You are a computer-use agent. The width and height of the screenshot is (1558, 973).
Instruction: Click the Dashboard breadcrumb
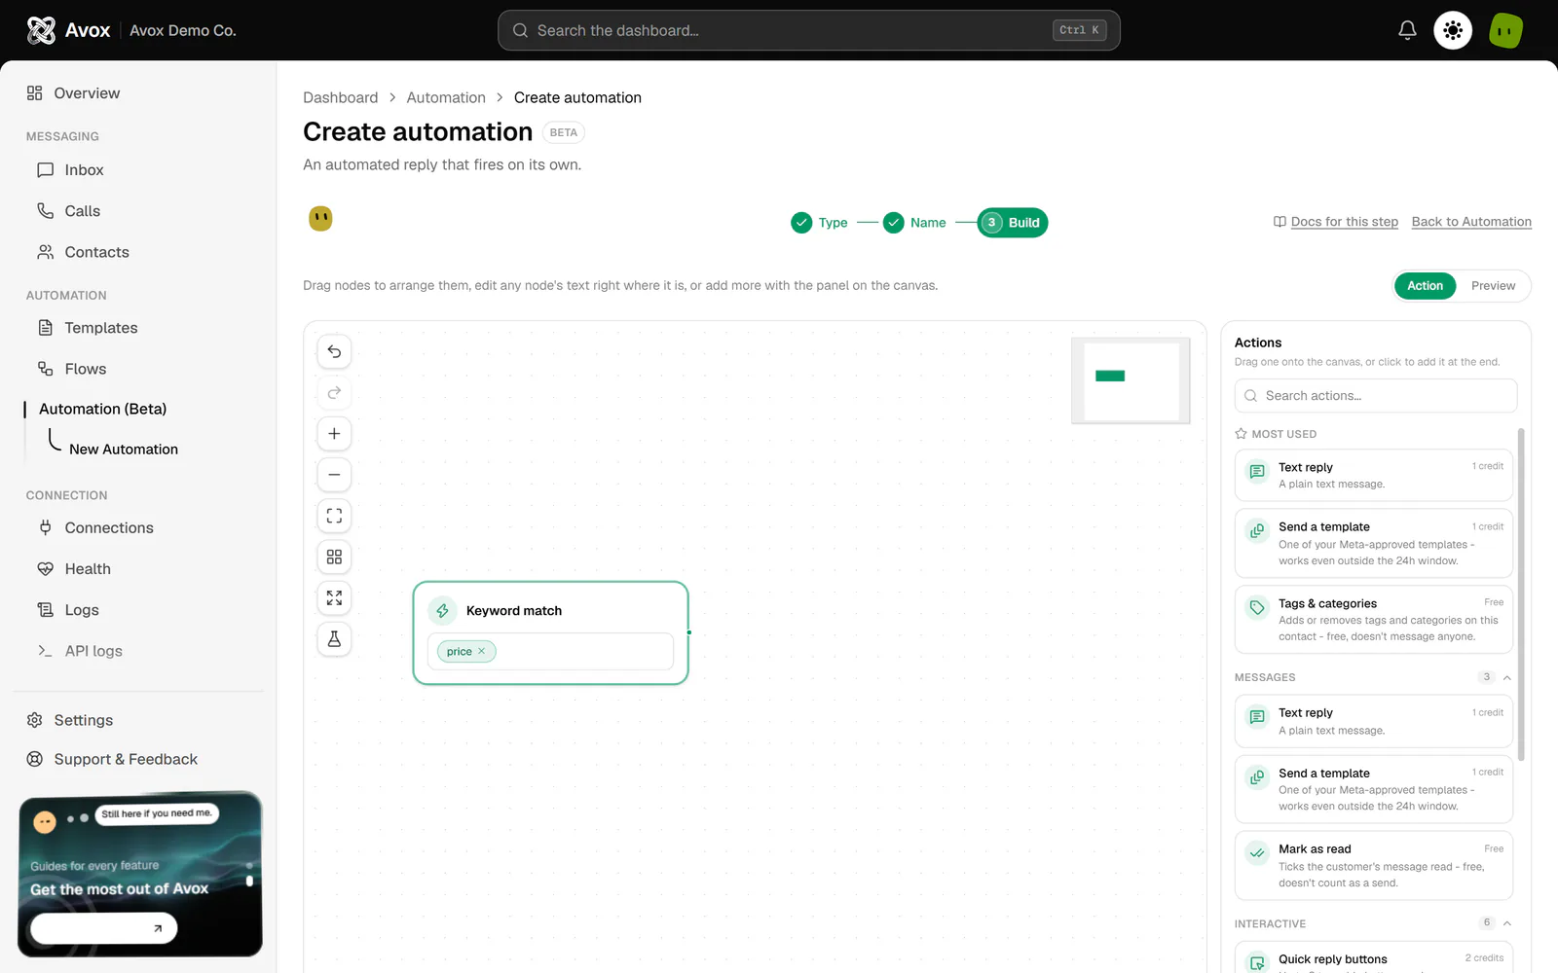(x=340, y=97)
